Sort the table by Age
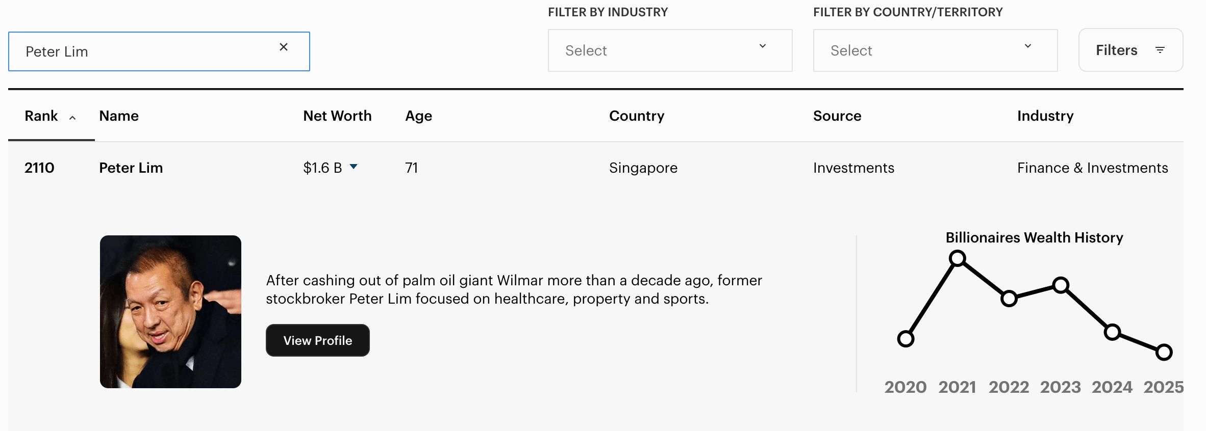Viewport: 1206px width, 431px height. [418, 116]
